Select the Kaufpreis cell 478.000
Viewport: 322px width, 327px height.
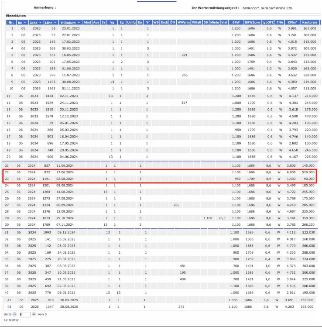click(x=311, y=116)
